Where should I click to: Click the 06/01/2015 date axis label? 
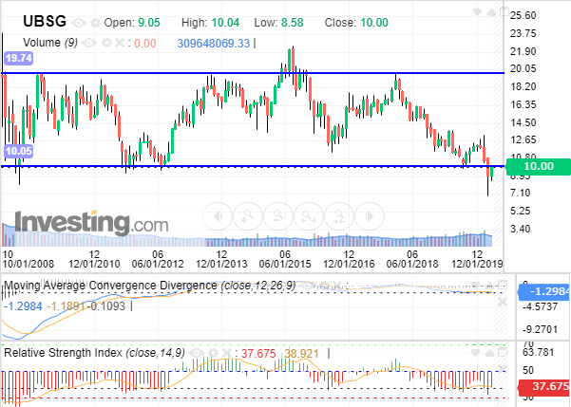click(x=285, y=264)
